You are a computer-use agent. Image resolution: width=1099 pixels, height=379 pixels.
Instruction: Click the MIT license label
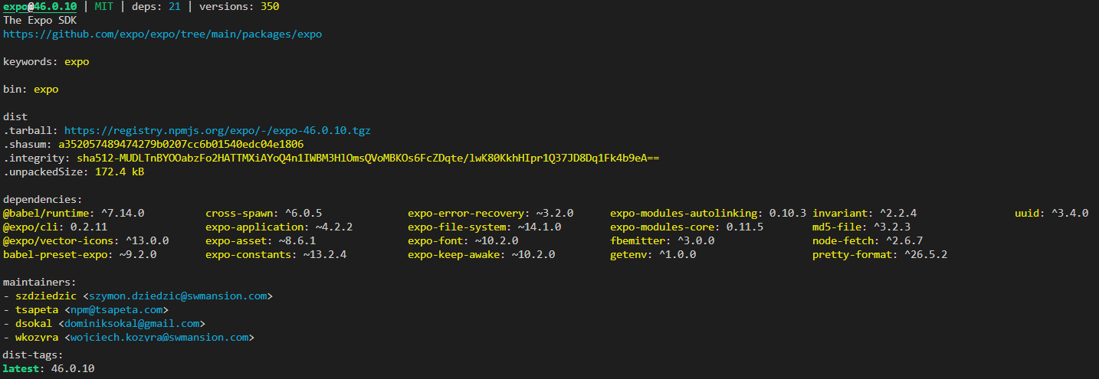tap(104, 7)
